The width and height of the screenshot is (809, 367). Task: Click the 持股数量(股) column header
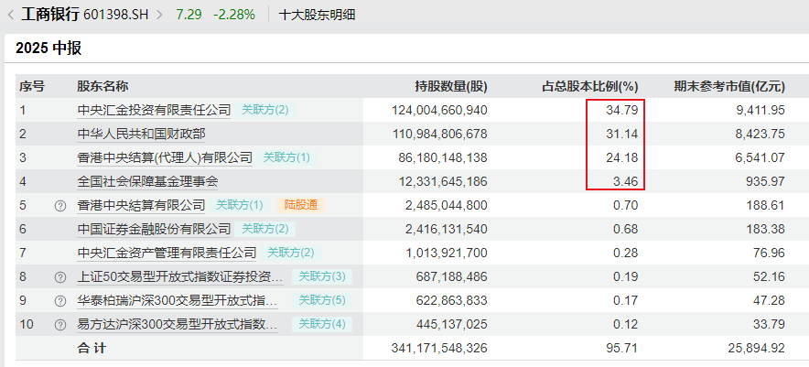[x=451, y=86]
